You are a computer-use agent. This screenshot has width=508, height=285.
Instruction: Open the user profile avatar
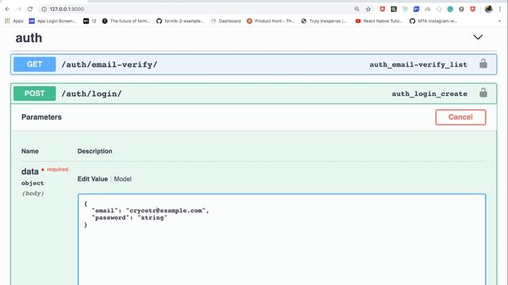tap(489, 9)
